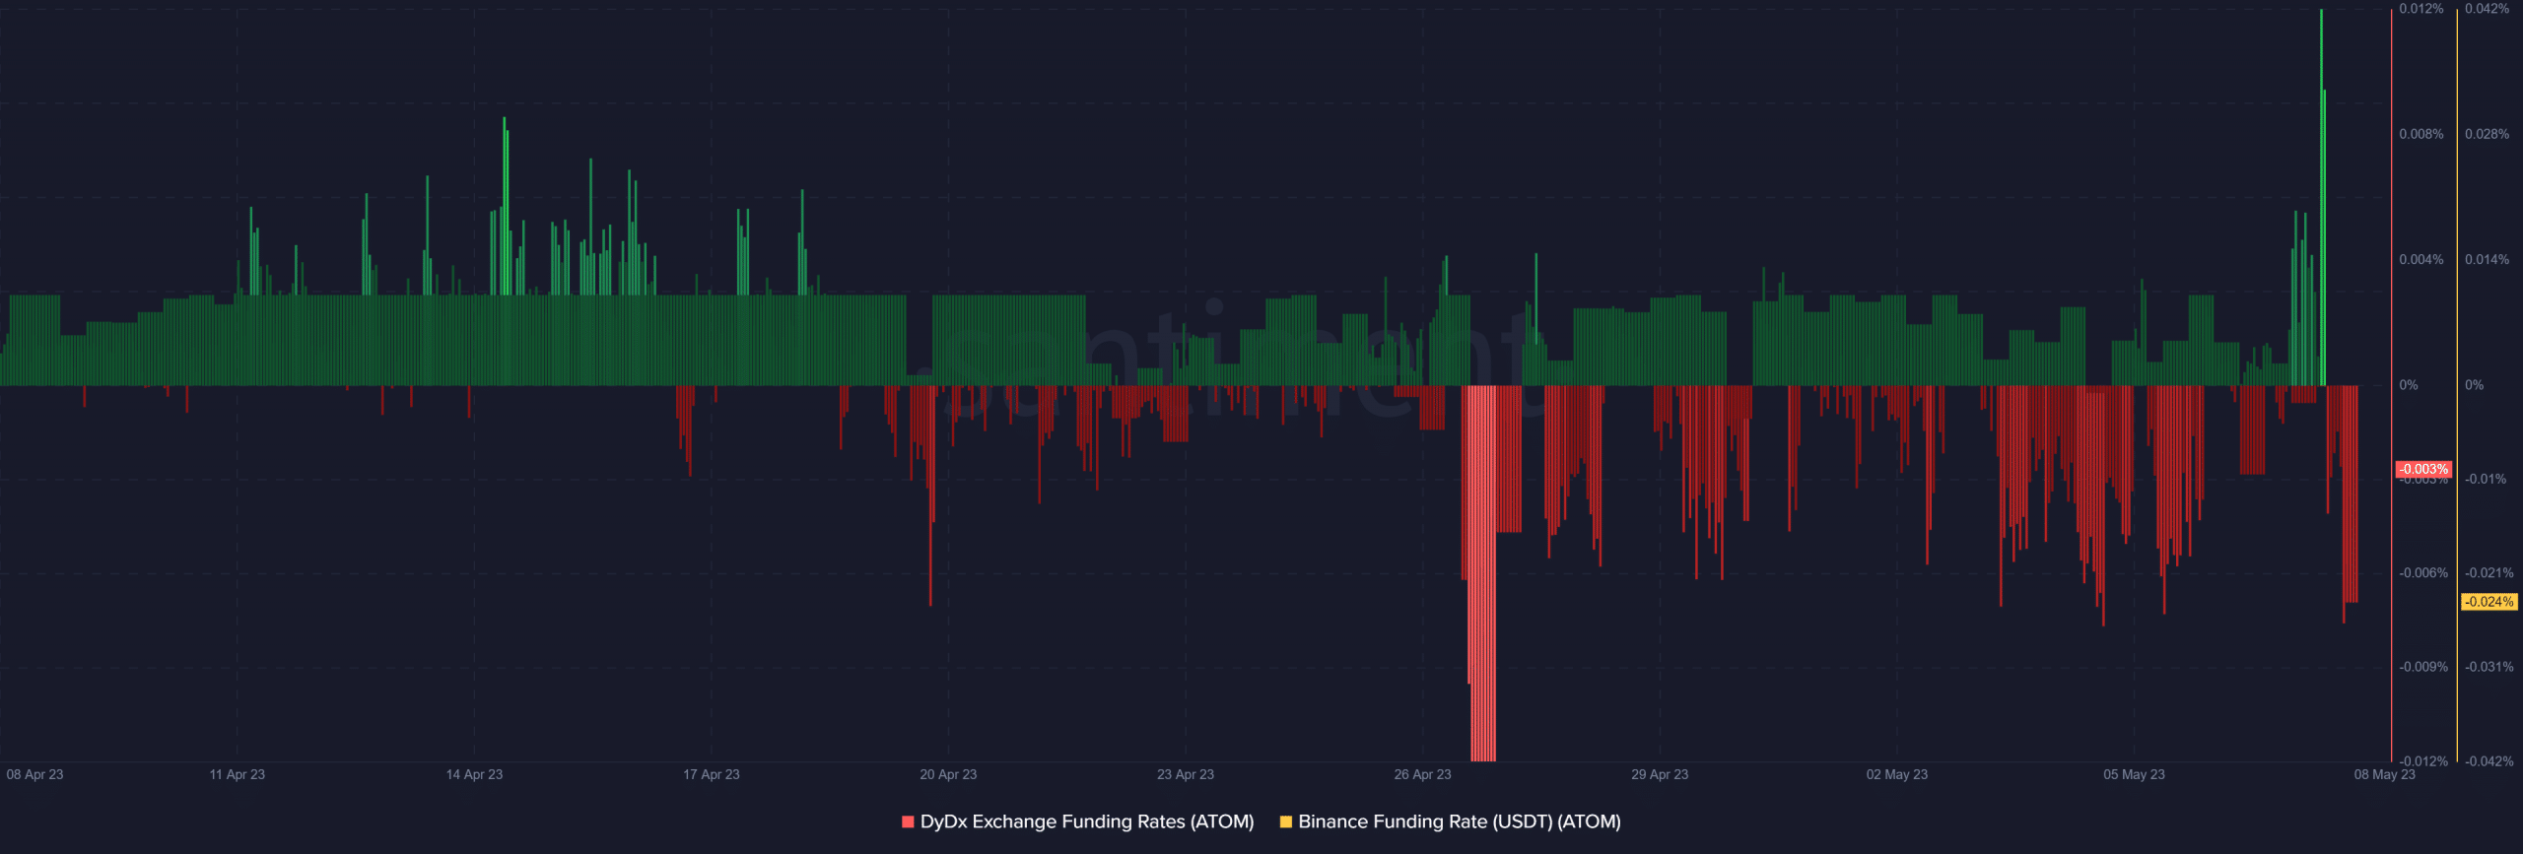This screenshot has height=854, width=2523.
Task: Click the -0.006% axis label
Action: click(2423, 573)
